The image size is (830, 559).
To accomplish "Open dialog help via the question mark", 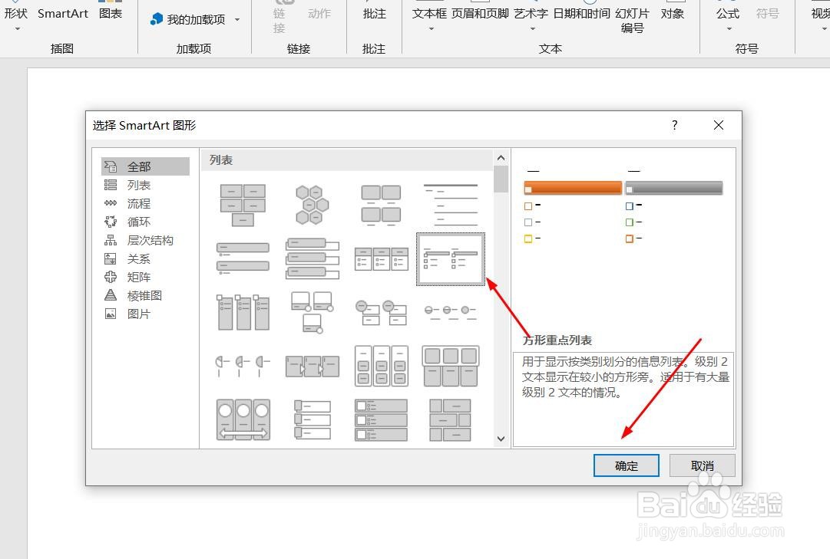I will pyautogui.click(x=674, y=125).
